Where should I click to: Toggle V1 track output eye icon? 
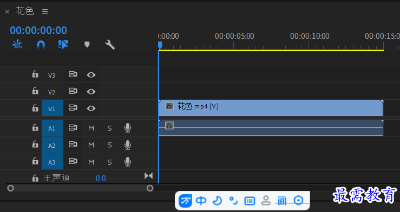pos(91,108)
